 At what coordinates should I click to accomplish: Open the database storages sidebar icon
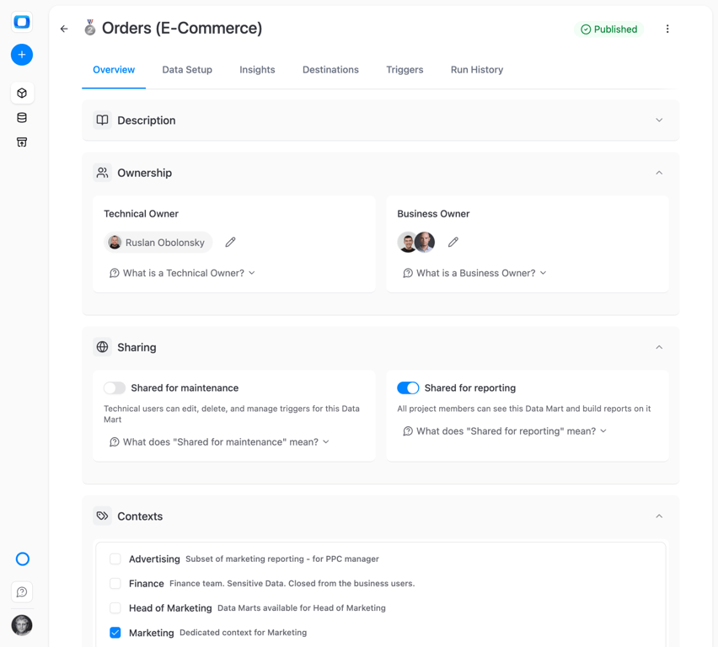(x=22, y=118)
